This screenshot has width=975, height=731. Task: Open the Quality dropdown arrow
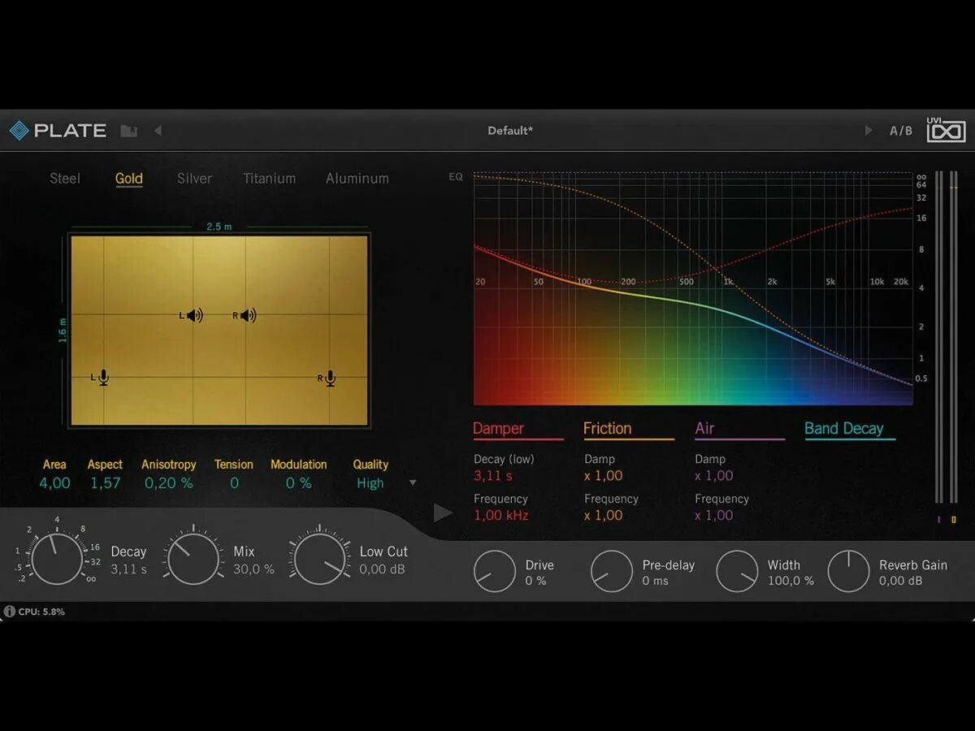click(413, 483)
